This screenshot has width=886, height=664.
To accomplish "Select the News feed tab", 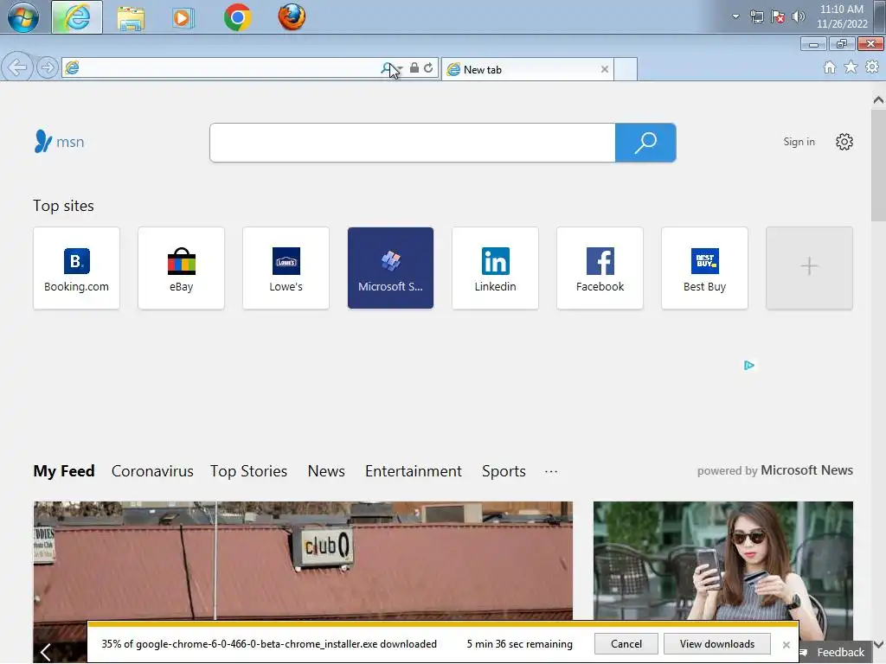I will [326, 471].
